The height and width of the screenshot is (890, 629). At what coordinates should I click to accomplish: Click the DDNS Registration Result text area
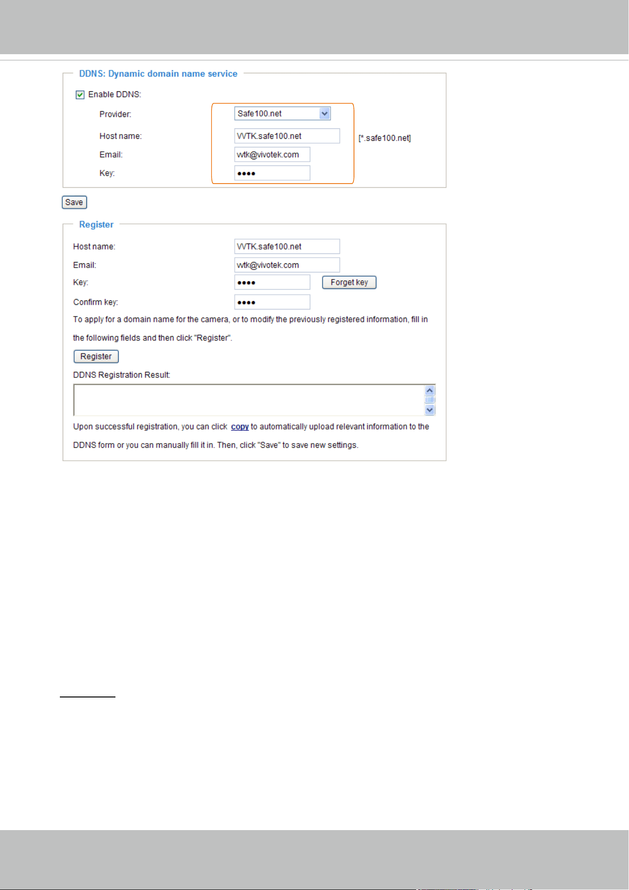point(248,400)
